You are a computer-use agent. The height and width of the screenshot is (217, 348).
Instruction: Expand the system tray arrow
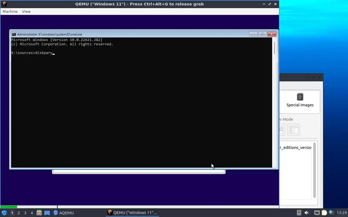point(299,213)
